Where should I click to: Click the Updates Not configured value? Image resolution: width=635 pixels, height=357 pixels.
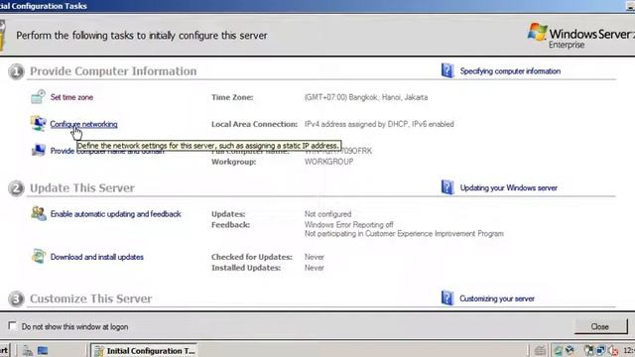tap(328, 214)
